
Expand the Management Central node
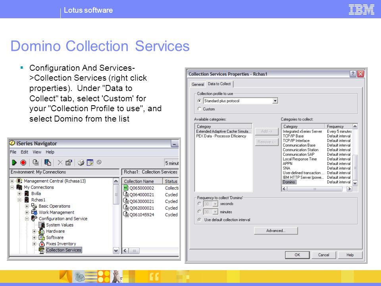(12, 181)
